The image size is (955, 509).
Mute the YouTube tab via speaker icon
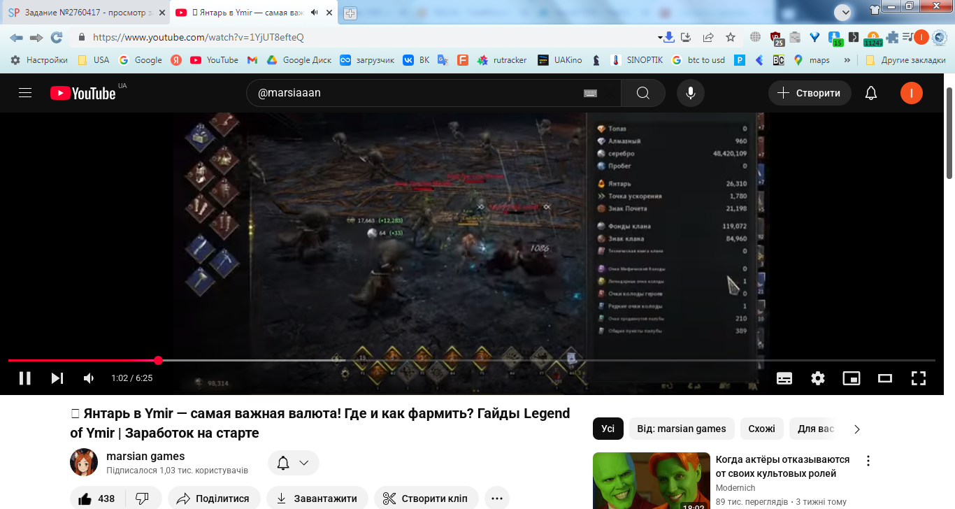[x=315, y=13]
